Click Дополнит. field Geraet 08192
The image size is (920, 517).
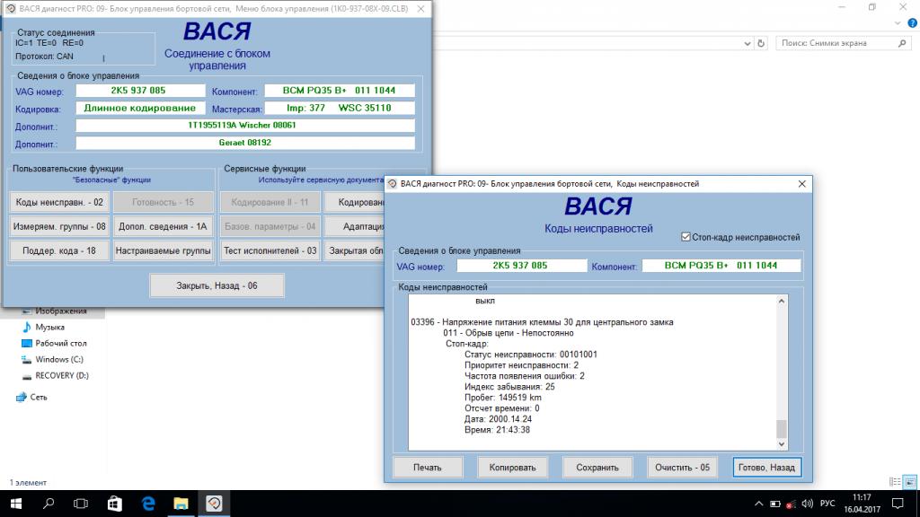click(x=245, y=143)
